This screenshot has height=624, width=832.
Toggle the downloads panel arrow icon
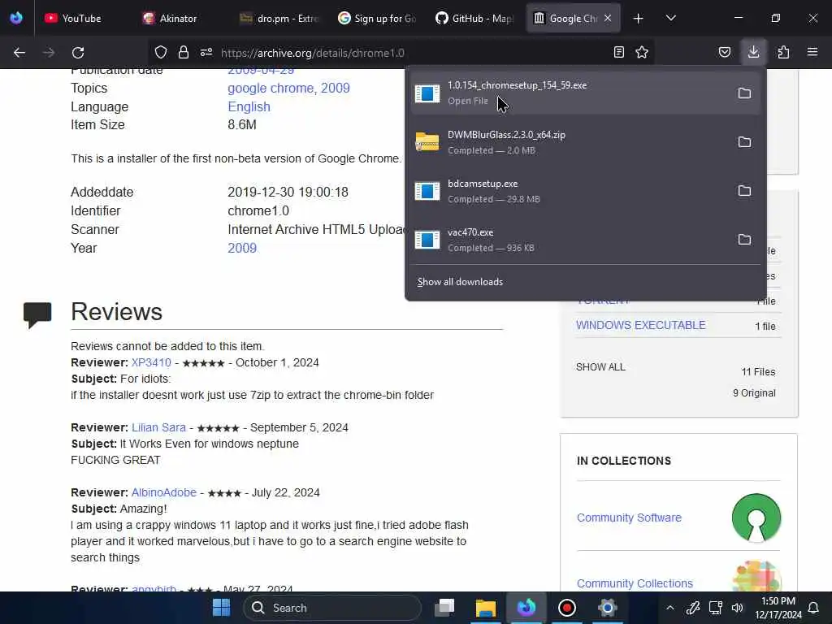pos(753,52)
